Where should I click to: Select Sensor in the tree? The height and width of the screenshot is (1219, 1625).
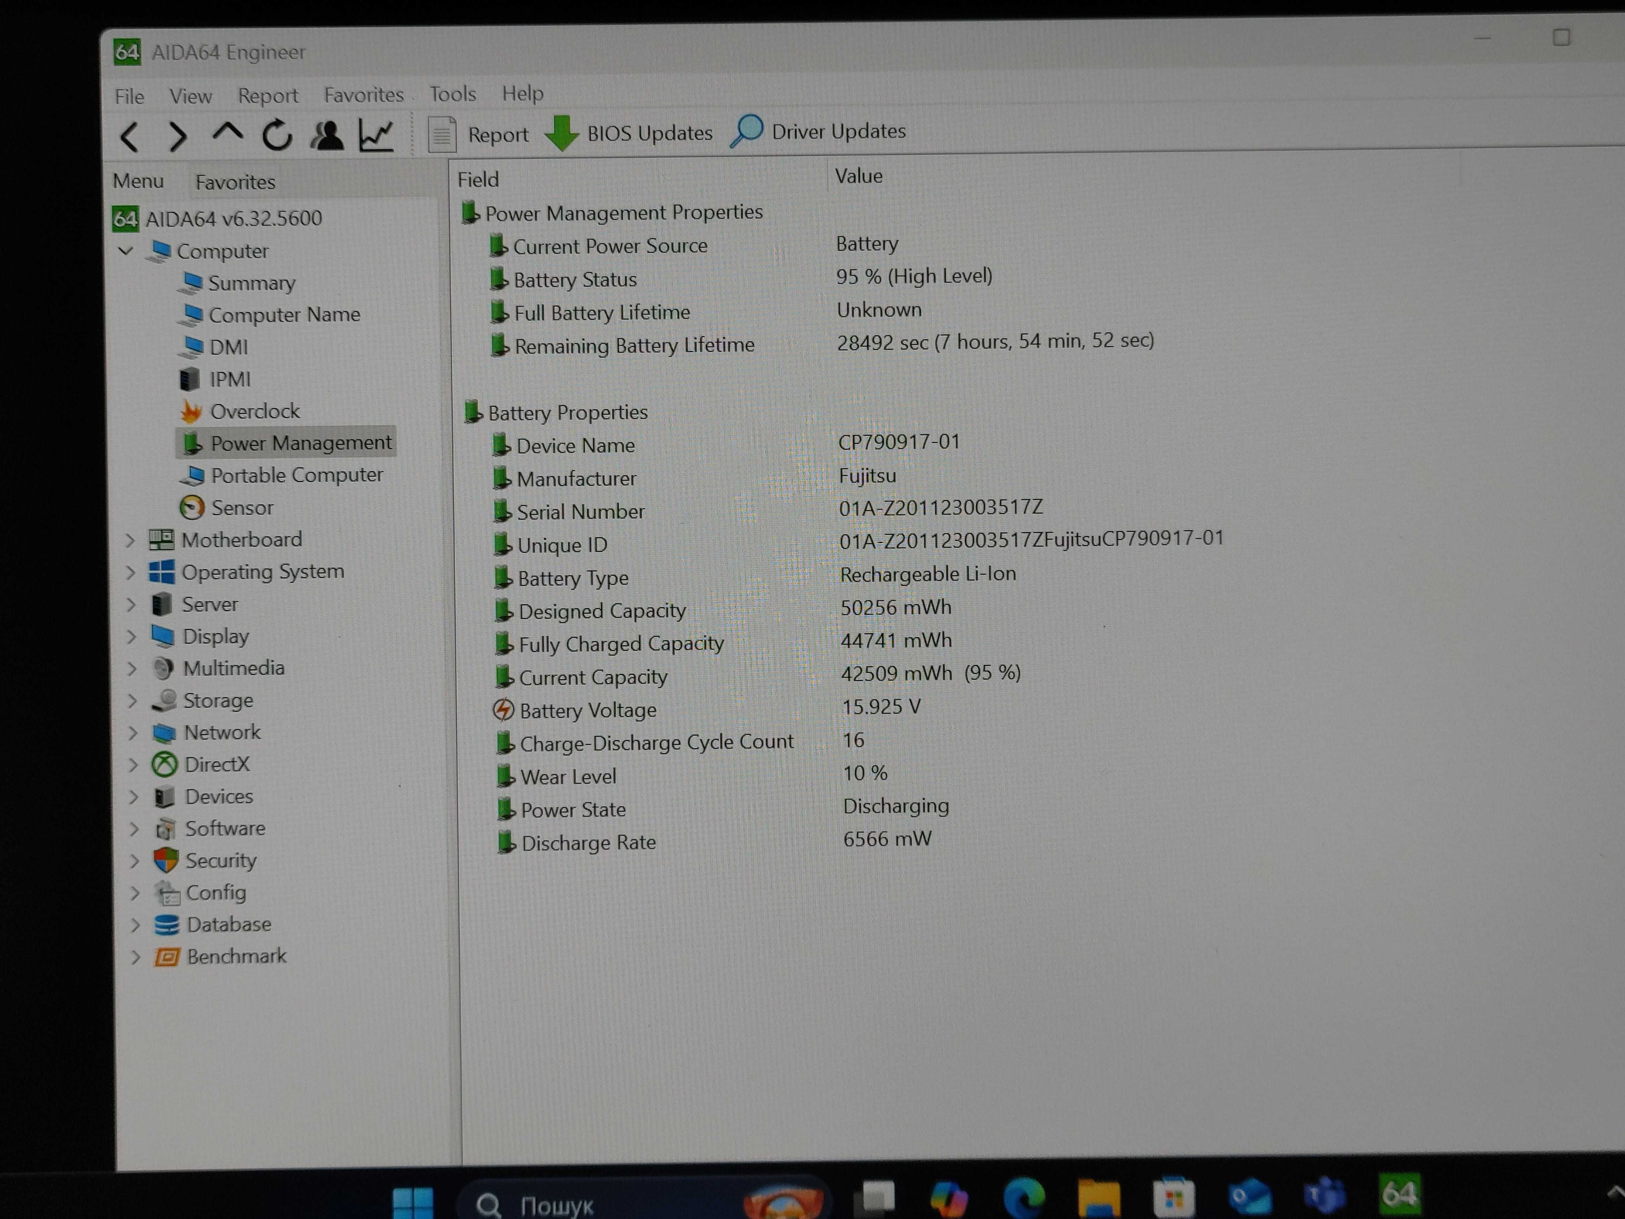[226, 508]
